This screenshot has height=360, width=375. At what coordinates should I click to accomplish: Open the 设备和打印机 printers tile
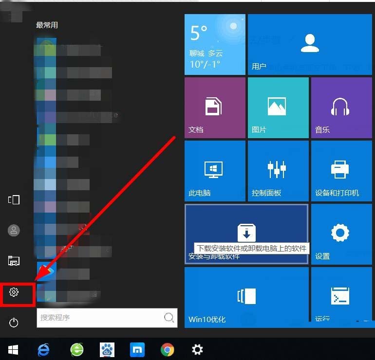click(x=341, y=171)
